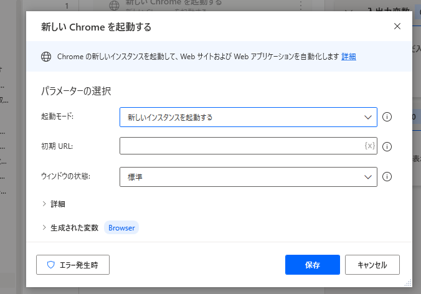Click the ウィンドウの状態 label
This screenshot has height=294, width=421.
pyautogui.click(x=65, y=176)
